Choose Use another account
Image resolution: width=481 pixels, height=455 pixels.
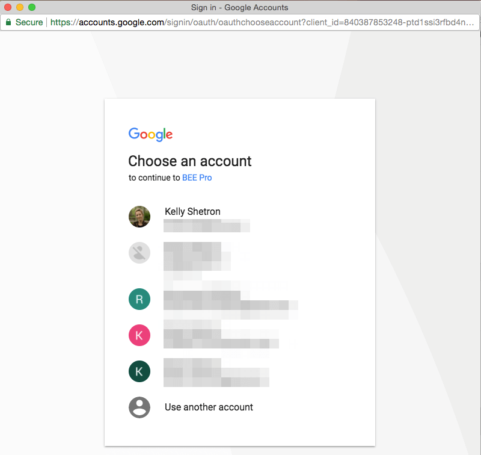point(239,407)
